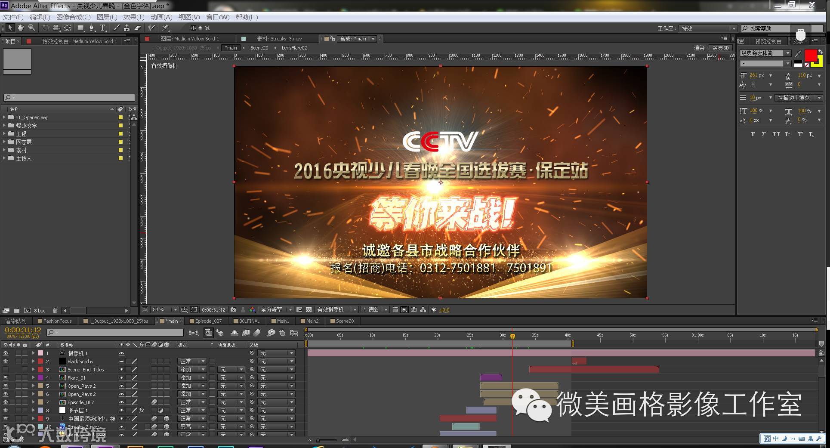The image size is (830, 448).
Task: Toggle motion blur switch on Episode_007 layer
Action: point(154,402)
